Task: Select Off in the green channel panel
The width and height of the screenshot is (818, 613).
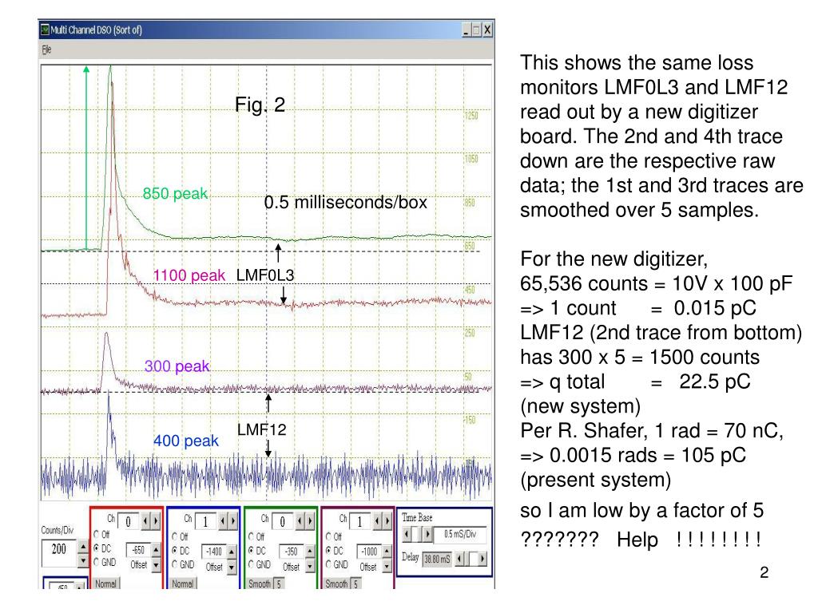Action: click(251, 536)
